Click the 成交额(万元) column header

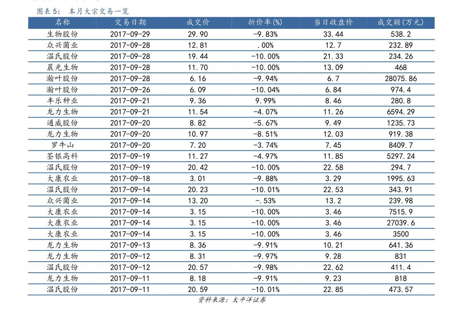[x=400, y=22]
